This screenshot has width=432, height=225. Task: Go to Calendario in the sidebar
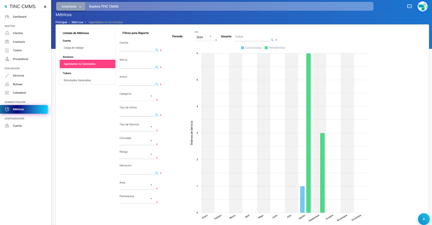[19, 93]
